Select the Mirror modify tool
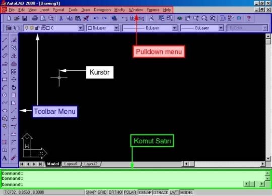Viewport: 272px width, 196px height. pos(14,56)
